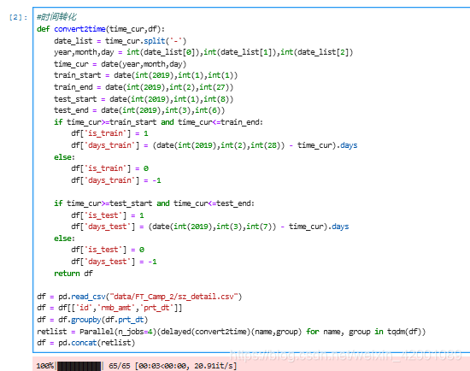470x371 pixels.
Task: Click the line df['days_test'] = -1
Action: point(114,262)
